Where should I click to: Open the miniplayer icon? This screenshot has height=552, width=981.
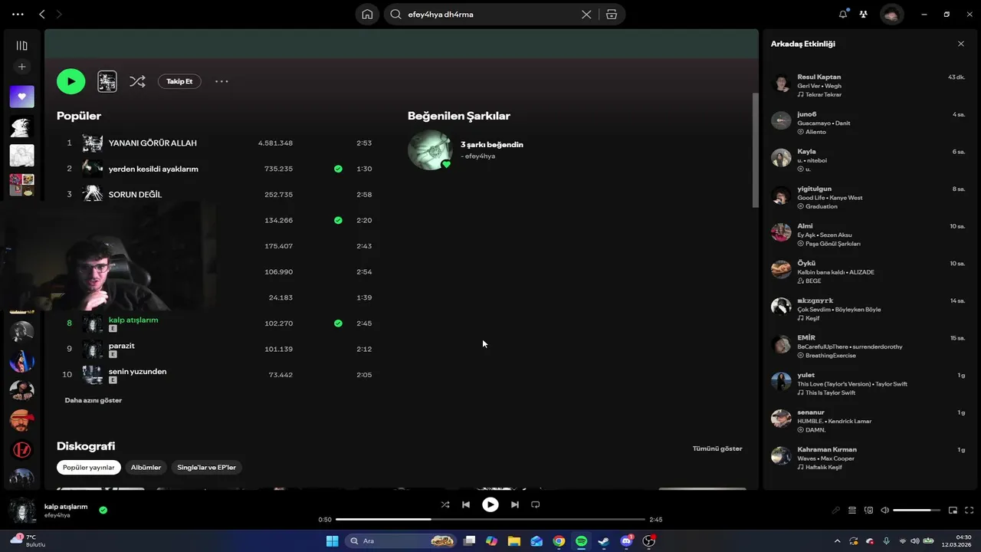coord(953,510)
